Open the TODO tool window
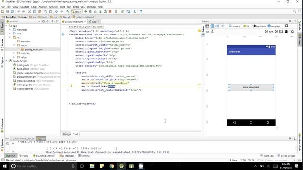This screenshot has height=170, width=303. tap(24, 156)
